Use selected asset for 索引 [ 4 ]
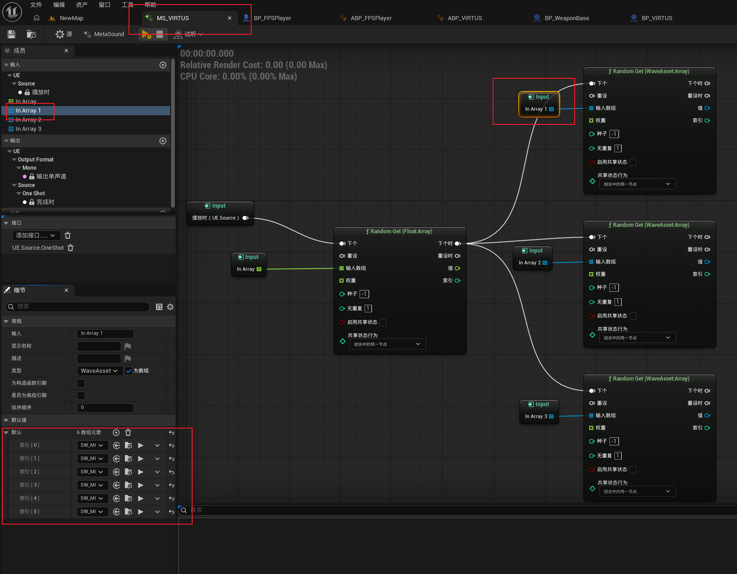Viewport: 737px width, 574px height. pyautogui.click(x=117, y=499)
